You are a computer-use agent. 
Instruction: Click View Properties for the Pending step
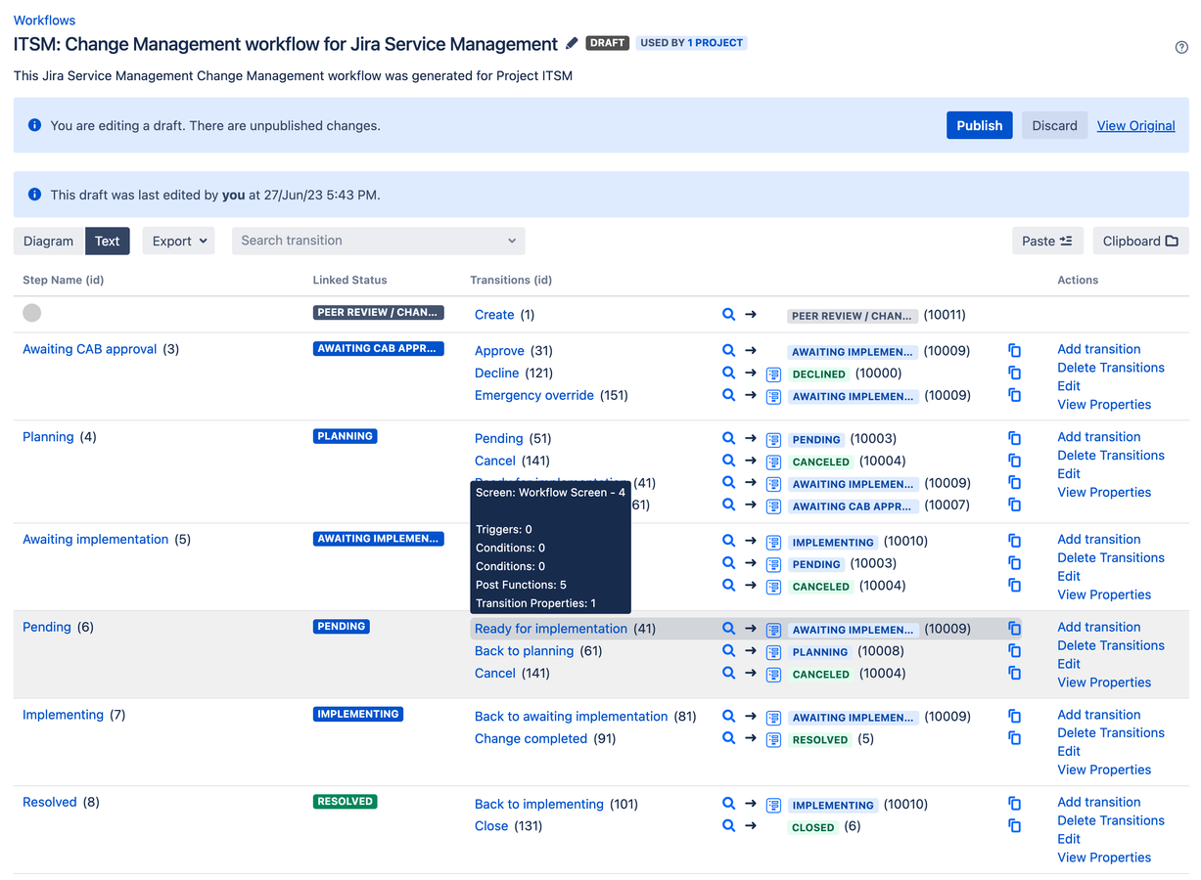[x=1104, y=682]
